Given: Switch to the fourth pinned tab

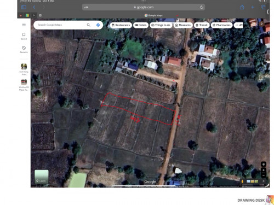Looking at the screenshot, I should 41,15.
